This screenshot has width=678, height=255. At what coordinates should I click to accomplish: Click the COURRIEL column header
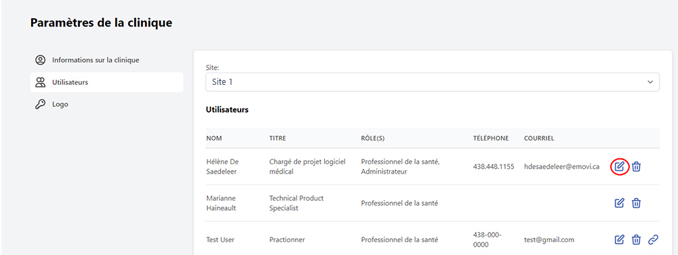[x=539, y=138]
